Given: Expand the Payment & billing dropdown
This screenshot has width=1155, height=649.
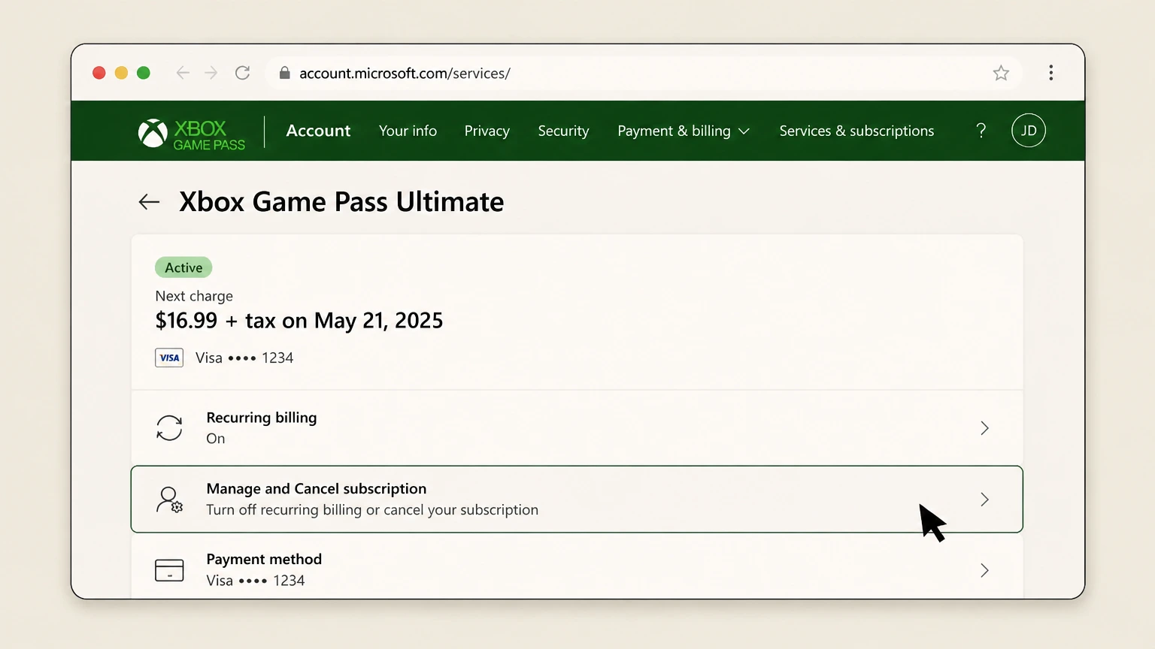Looking at the screenshot, I should (x=684, y=131).
